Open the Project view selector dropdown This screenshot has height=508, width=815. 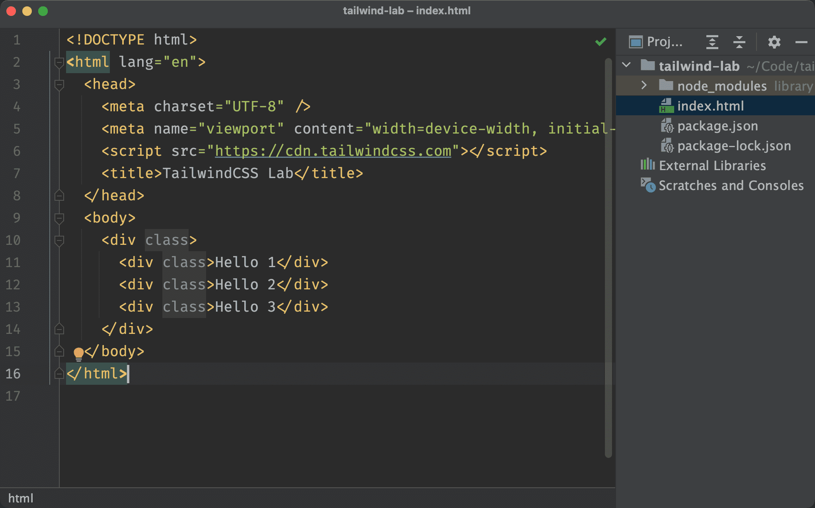tap(656, 42)
